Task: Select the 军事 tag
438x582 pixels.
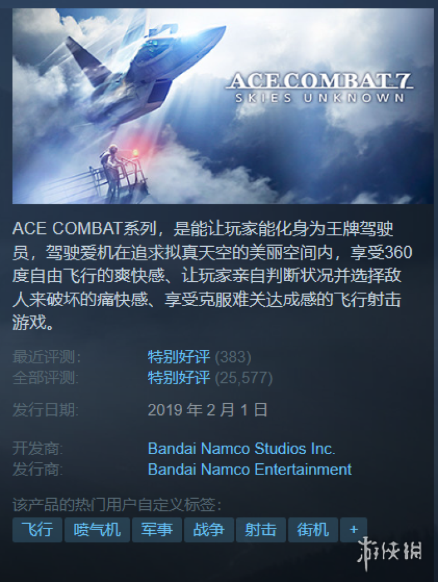Action: click(x=157, y=530)
